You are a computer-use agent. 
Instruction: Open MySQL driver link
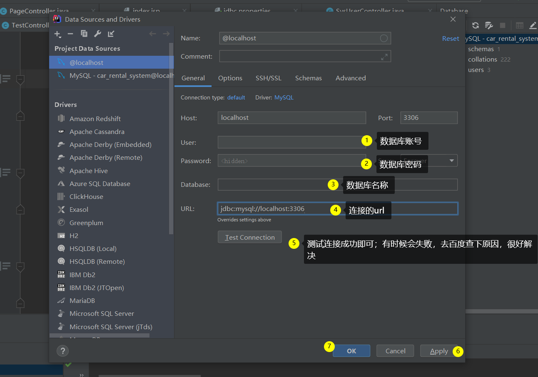coord(284,97)
